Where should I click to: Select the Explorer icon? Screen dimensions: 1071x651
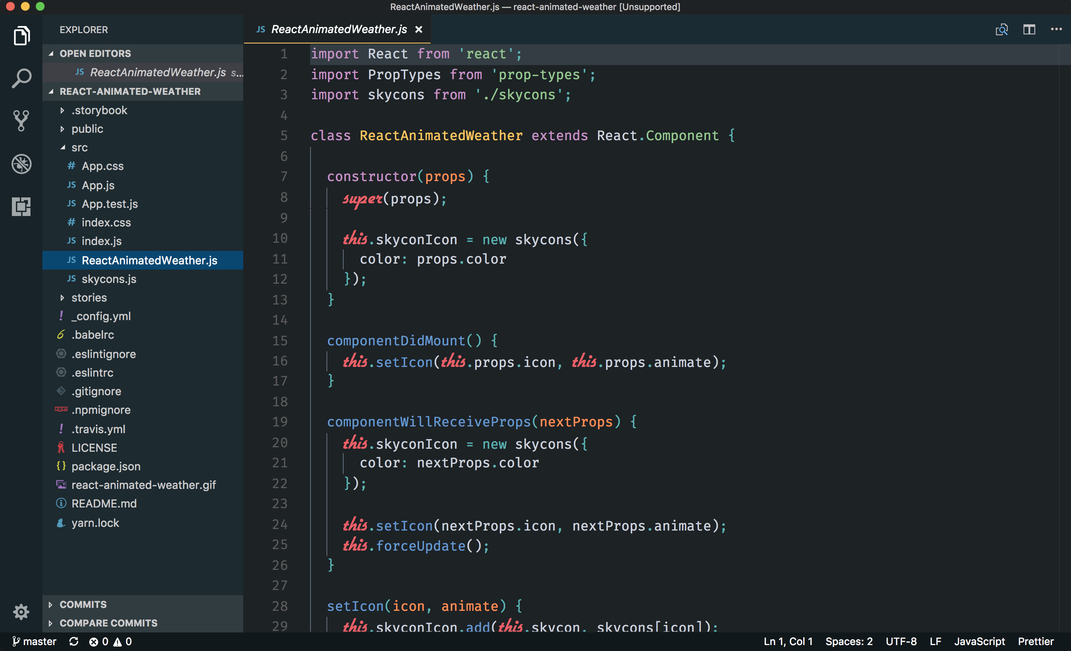pos(21,36)
